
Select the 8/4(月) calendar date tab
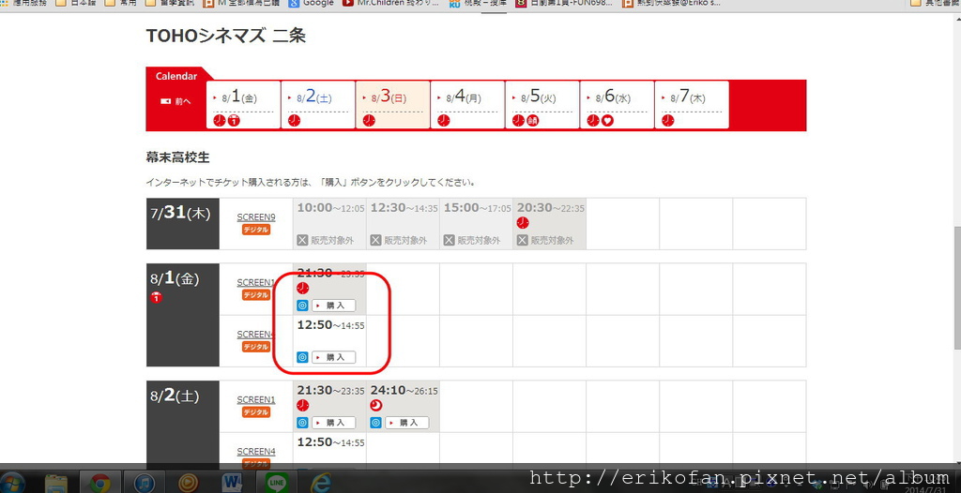467,105
